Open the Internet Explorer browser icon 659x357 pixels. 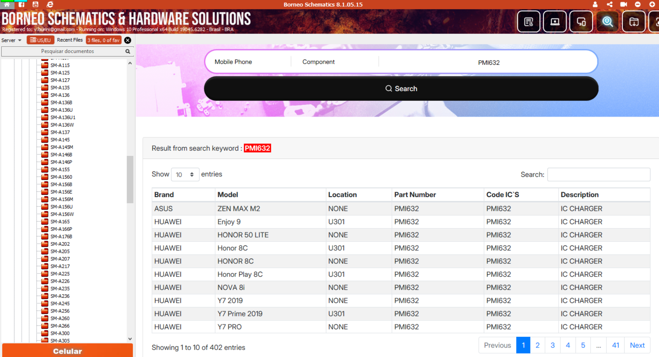click(50, 4)
